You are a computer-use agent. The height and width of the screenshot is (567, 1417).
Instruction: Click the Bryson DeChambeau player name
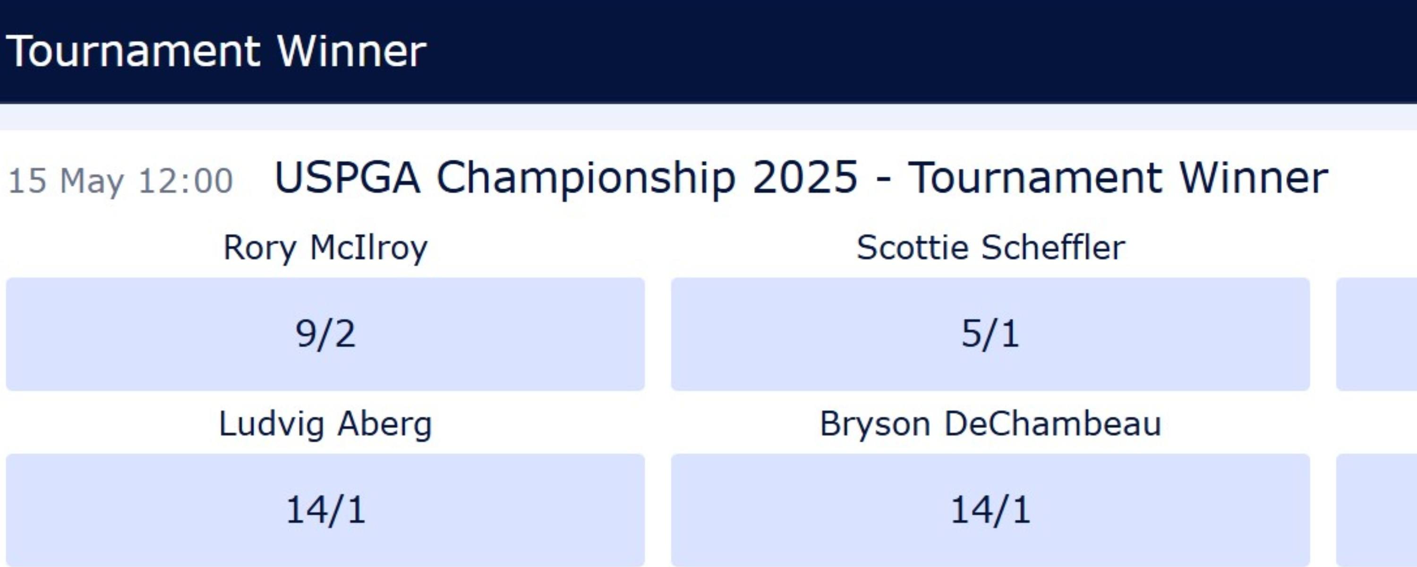tap(990, 424)
